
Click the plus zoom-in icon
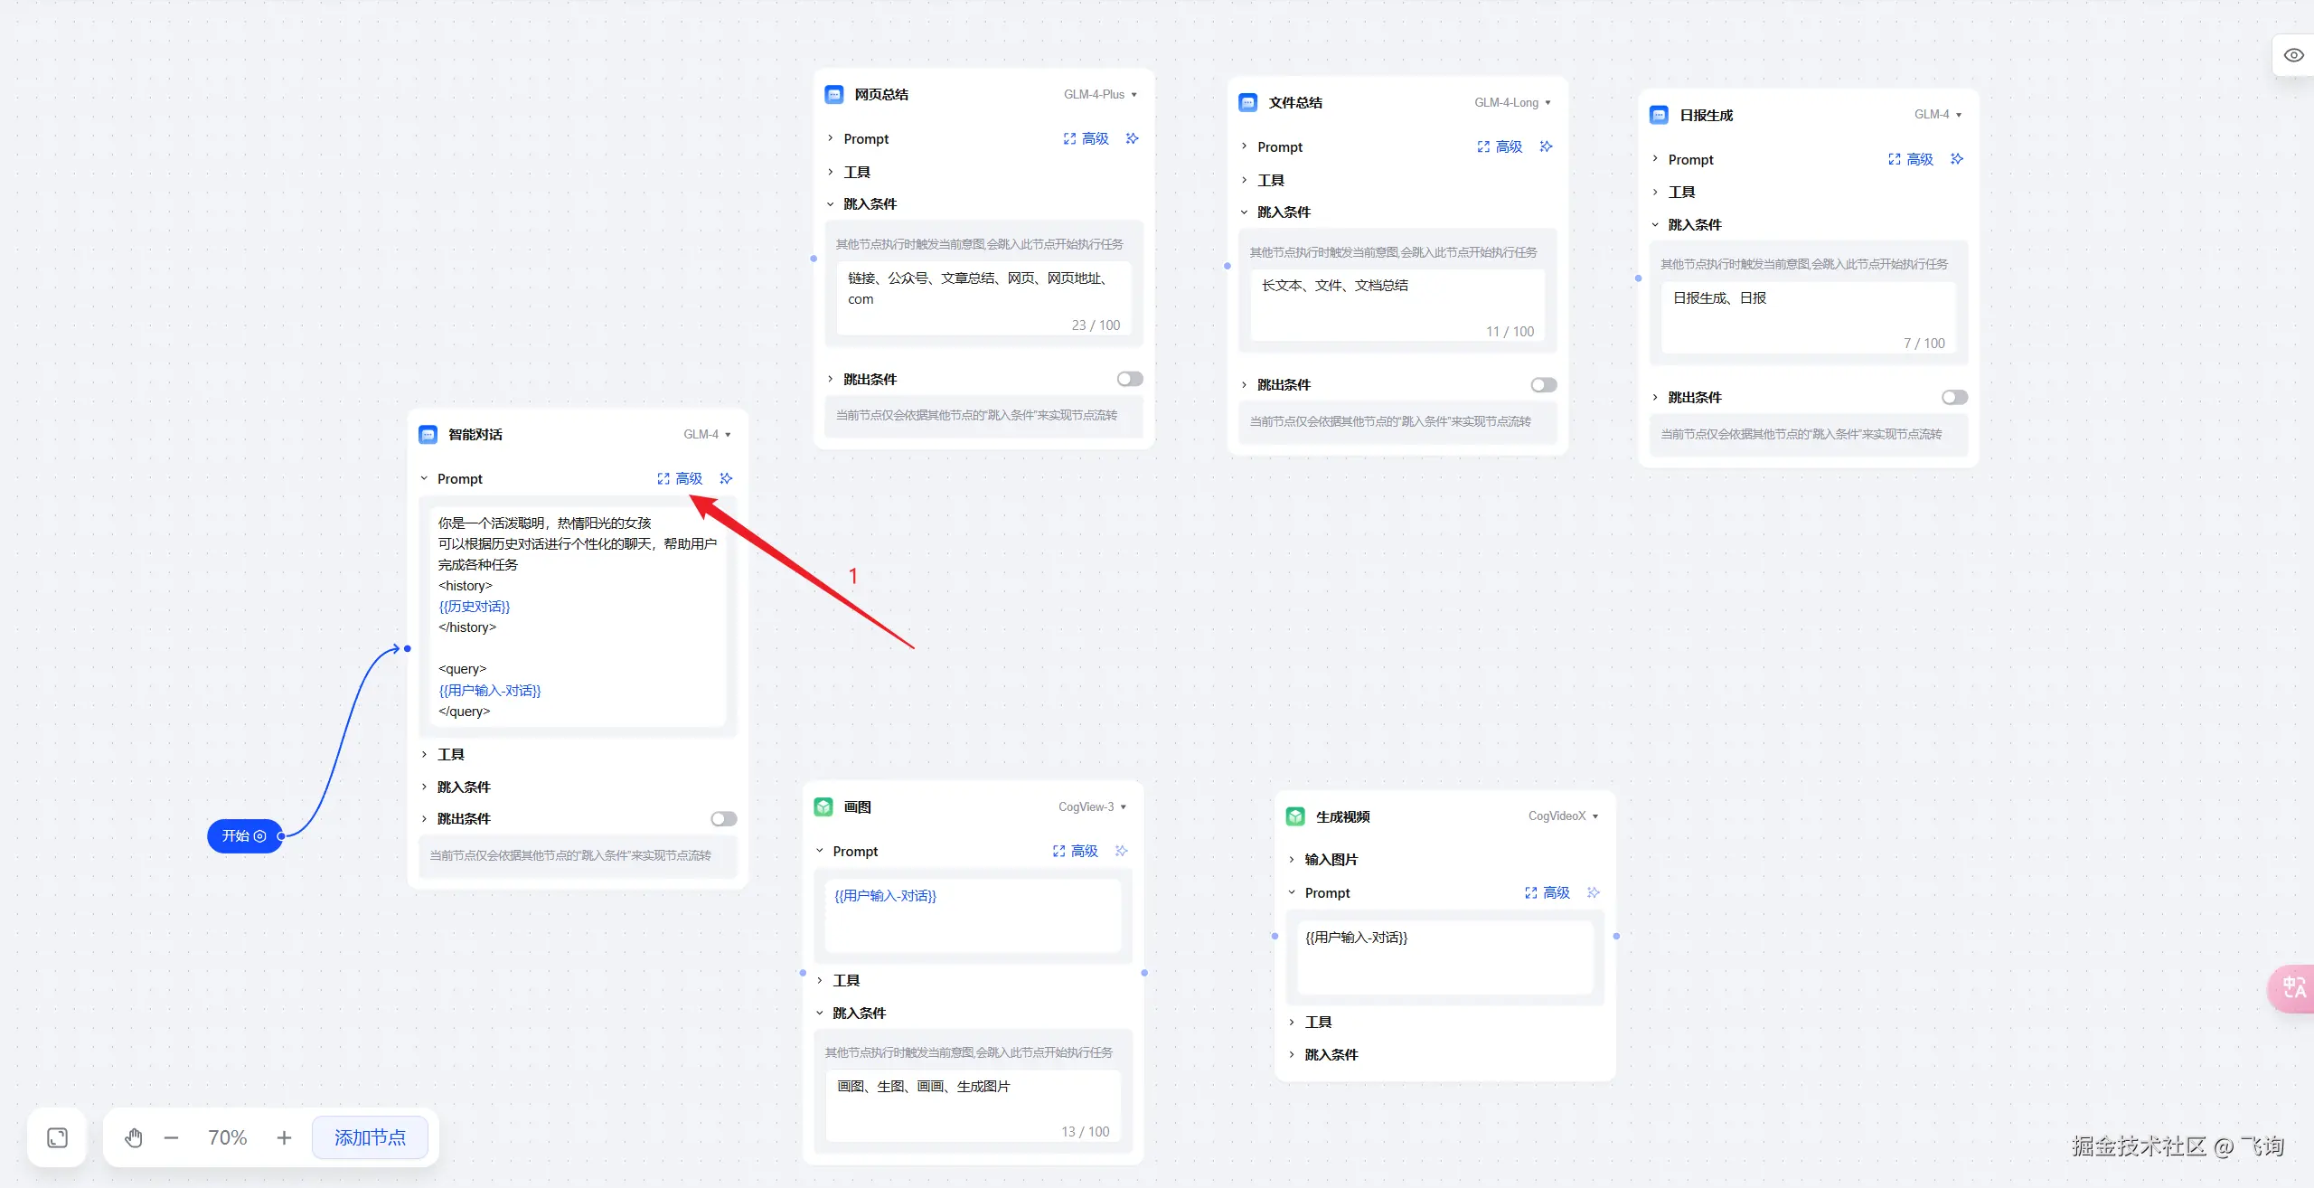point(284,1137)
